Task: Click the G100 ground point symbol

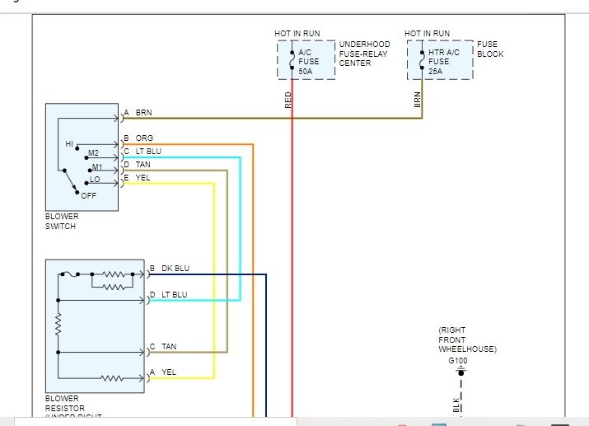Action: coord(461,372)
